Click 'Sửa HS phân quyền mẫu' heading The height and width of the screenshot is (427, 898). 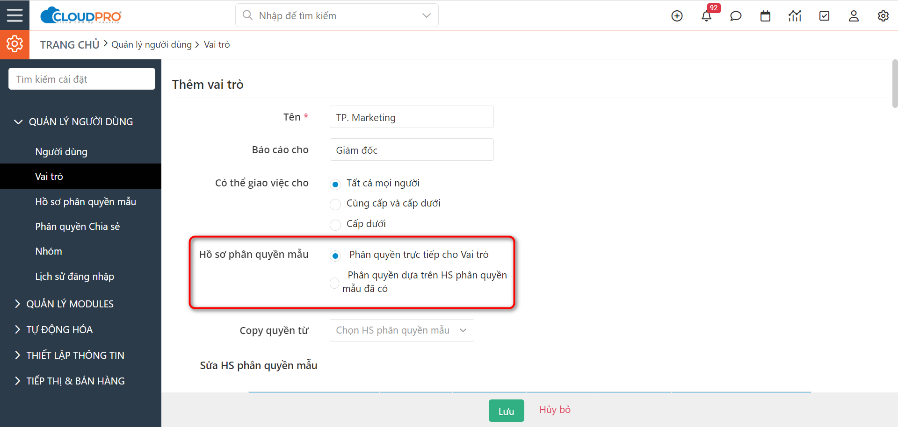pyautogui.click(x=259, y=365)
